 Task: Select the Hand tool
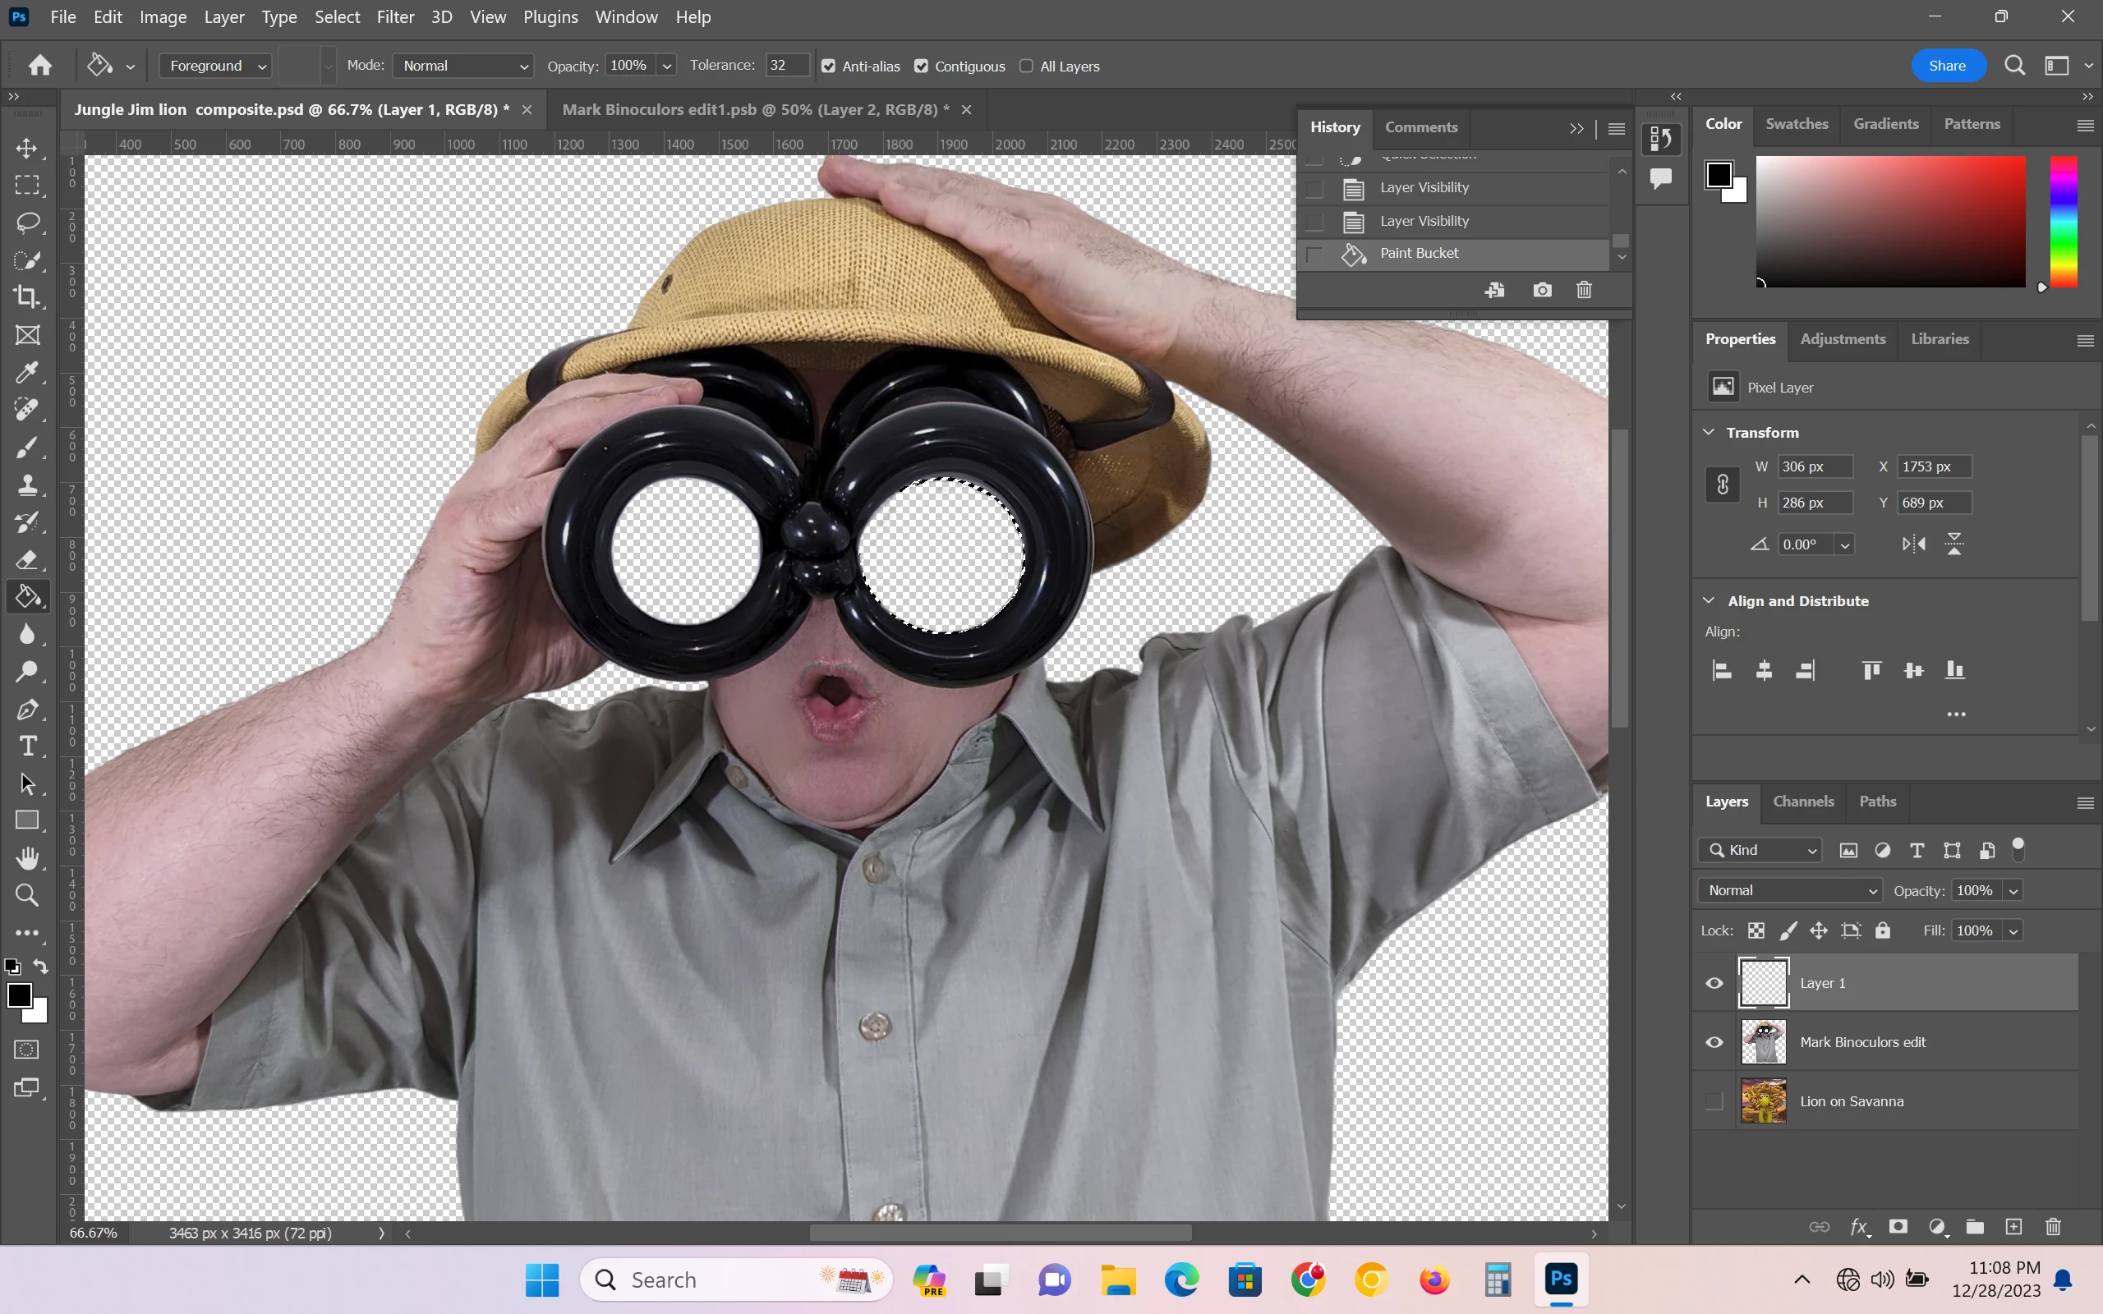pos(27,857)
